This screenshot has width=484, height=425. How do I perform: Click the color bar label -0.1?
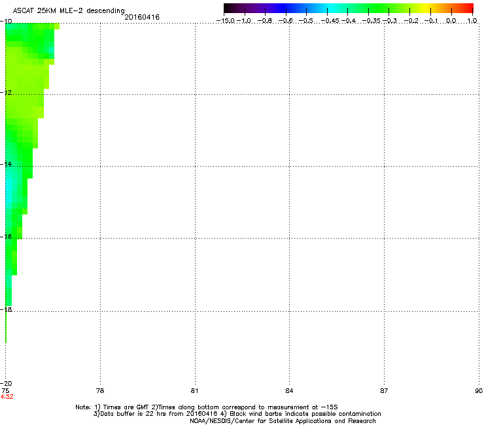431,21
